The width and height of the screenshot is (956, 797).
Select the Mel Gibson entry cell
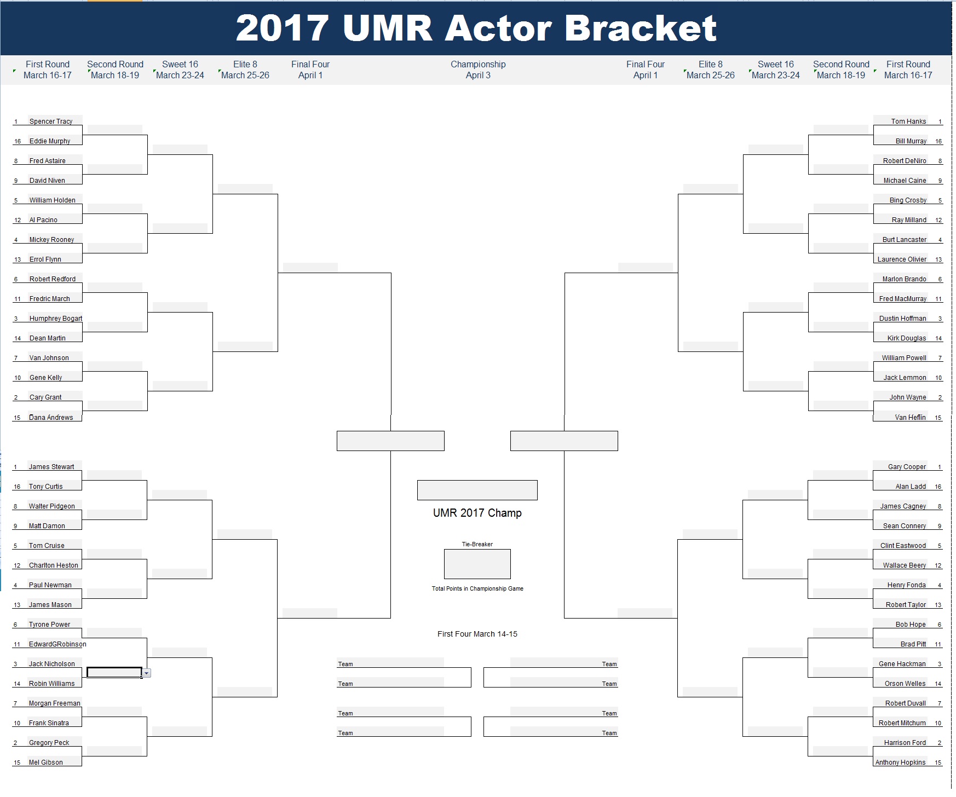click(x=55, y=761)
